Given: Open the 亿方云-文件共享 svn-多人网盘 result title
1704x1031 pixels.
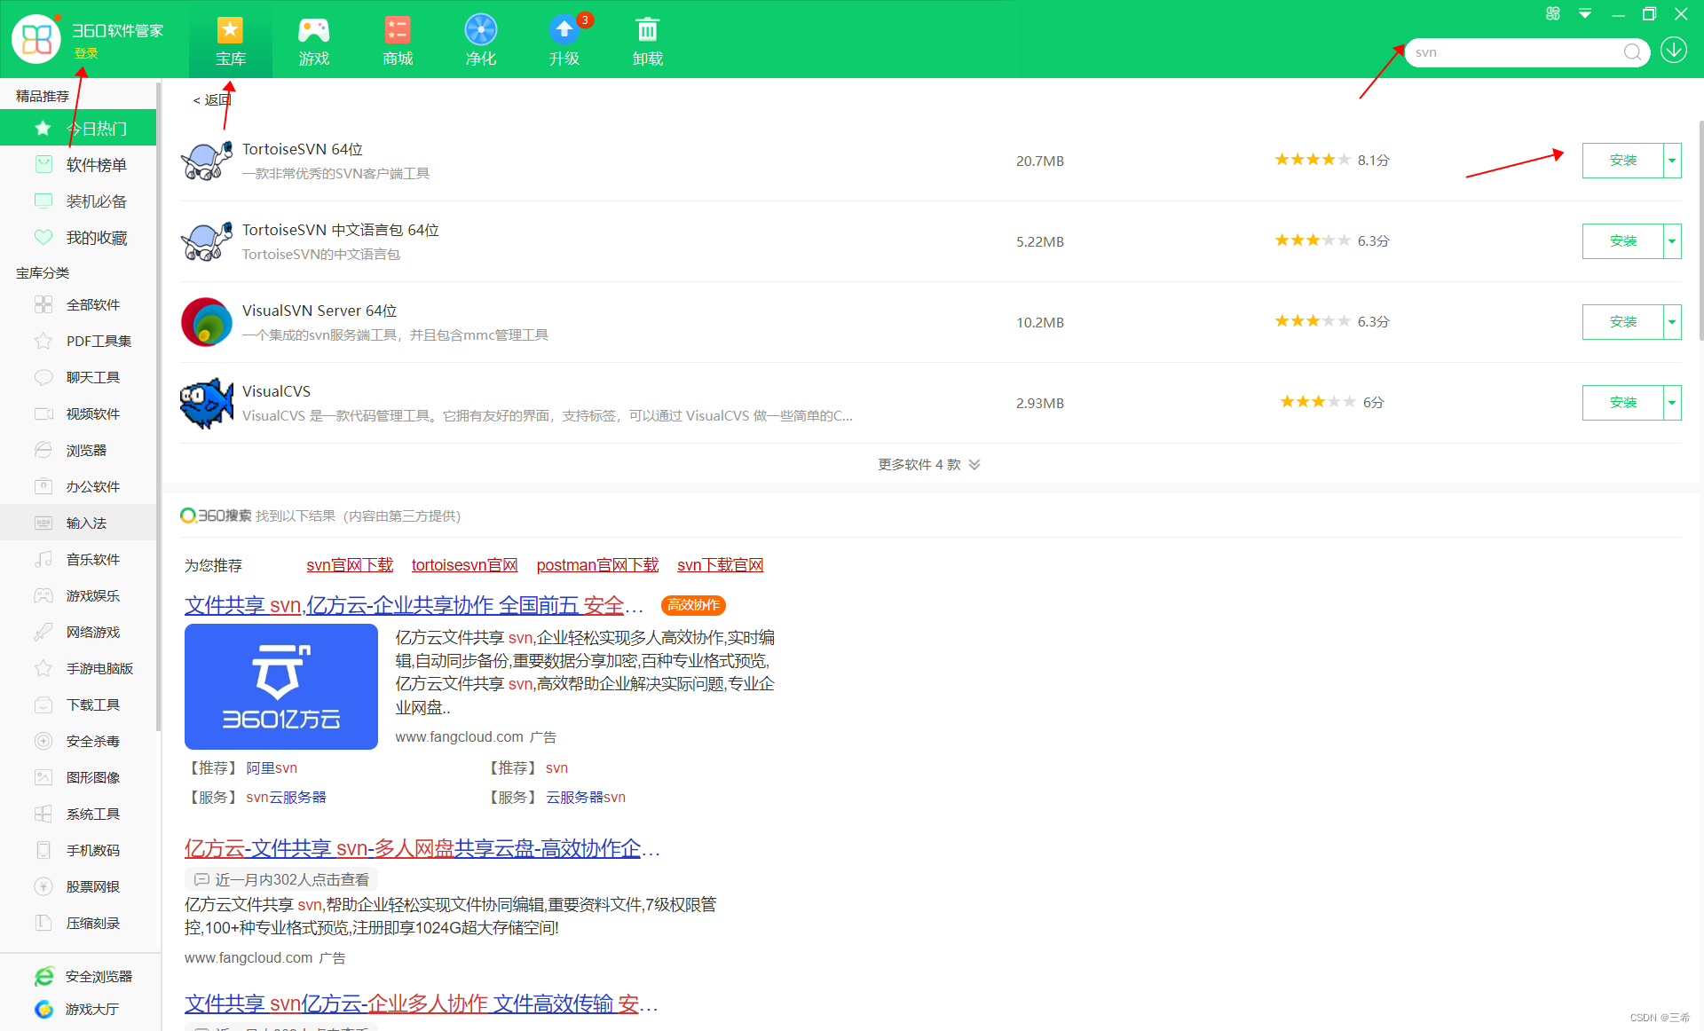Looking at the screenshot, I should pyautogui.click(x=422, y=849).
